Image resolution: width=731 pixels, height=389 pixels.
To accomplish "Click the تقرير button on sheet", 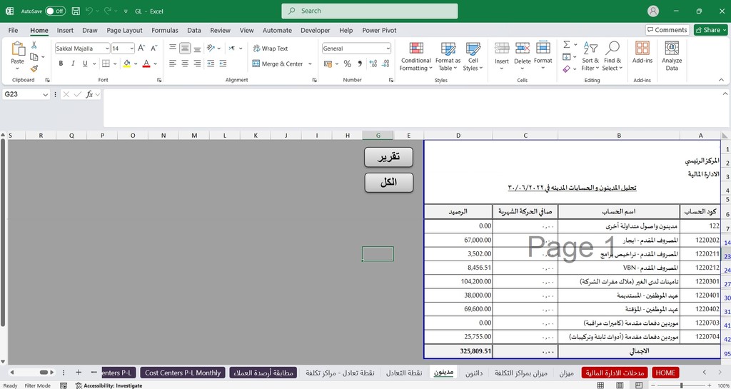I will (x=389, y=157).
